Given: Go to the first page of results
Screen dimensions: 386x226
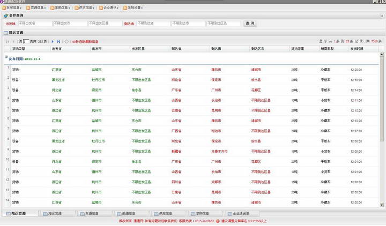Looking at the screenshot, I should [x=8, y=41].
